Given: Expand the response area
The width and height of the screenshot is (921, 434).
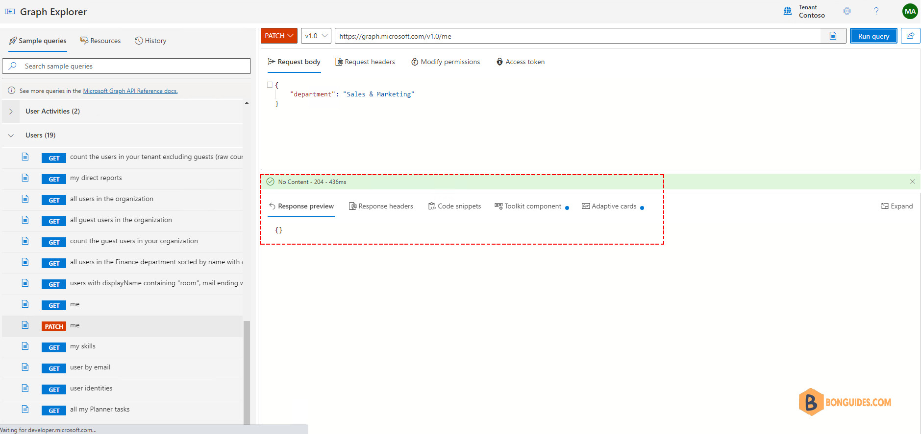Looking at the screenshot, I should (x=897, y=206).
